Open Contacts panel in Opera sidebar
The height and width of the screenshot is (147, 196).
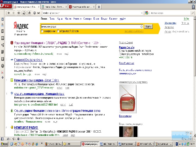2,25
